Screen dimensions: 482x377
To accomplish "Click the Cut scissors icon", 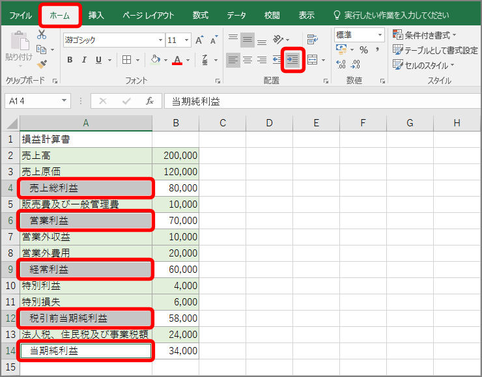I will pos(42,34).
